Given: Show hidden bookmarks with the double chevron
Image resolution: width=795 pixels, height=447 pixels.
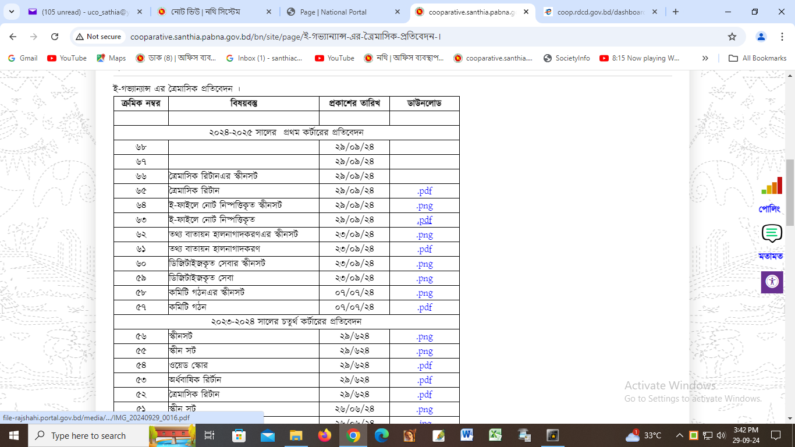Looking at the screenshot, I should coord(705,58).
